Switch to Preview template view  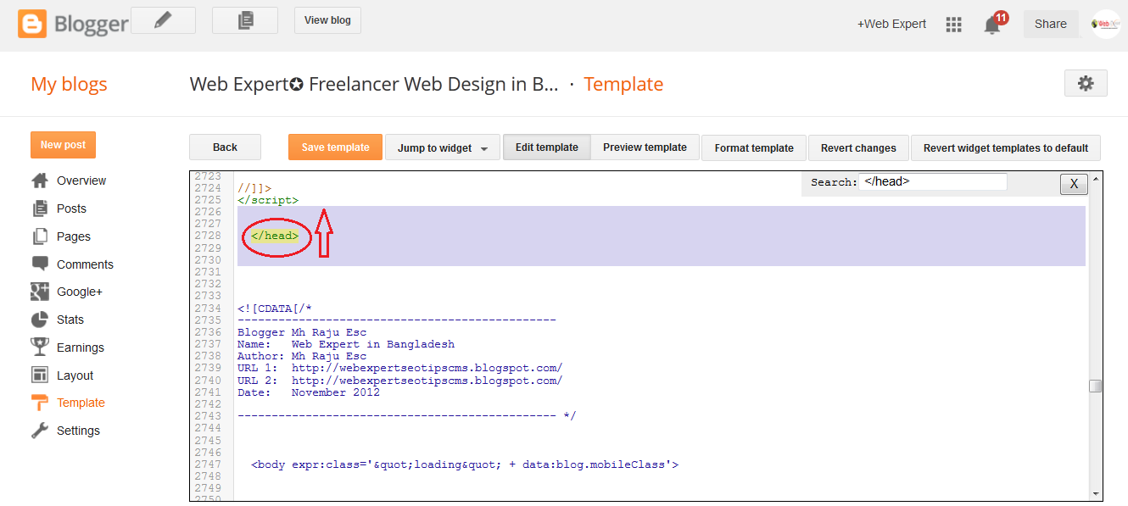click(645, 147)
